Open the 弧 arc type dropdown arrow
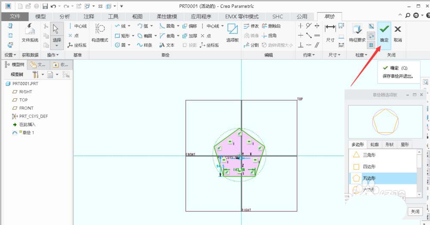Screen dimensions: 430x225 click(x=152, y=26)
